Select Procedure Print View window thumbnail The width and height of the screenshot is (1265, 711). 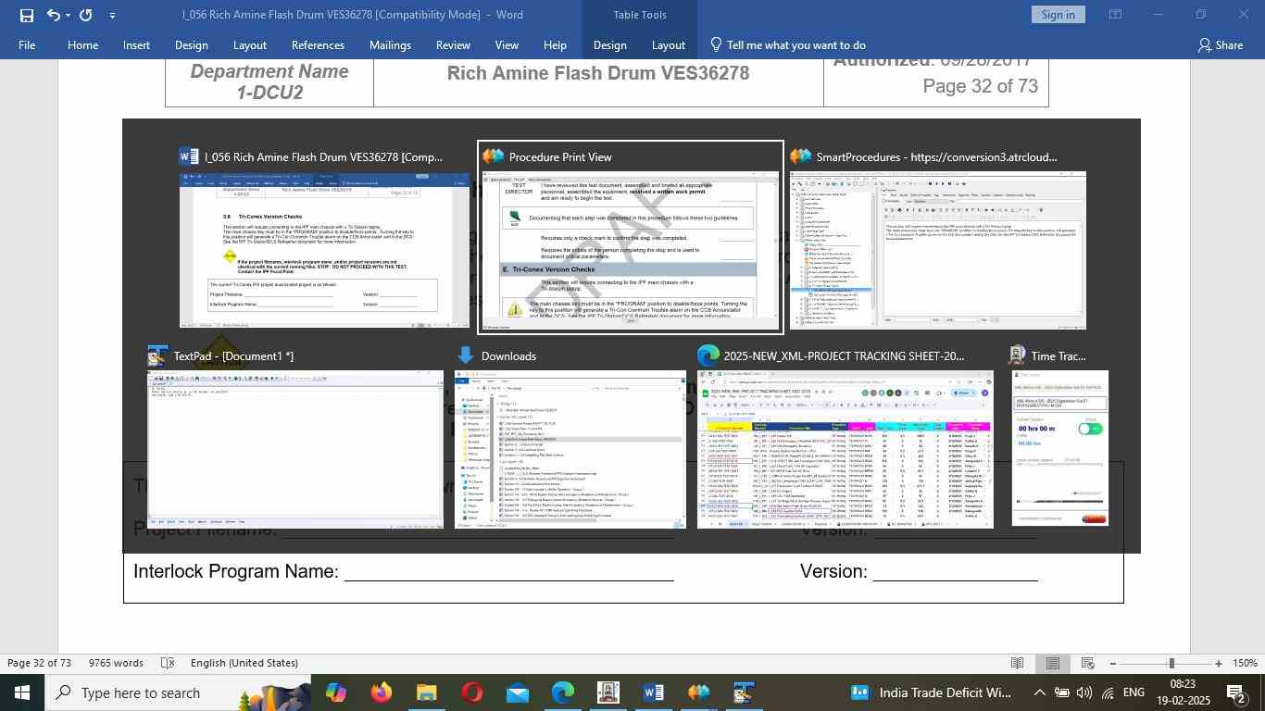coord(630,250)
